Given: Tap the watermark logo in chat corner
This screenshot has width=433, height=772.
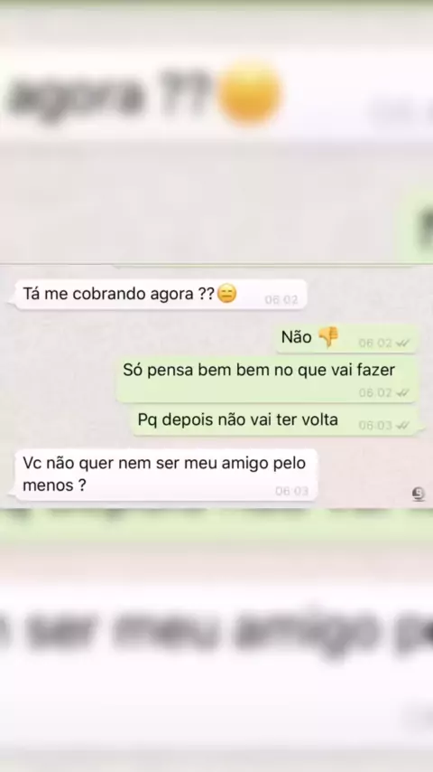Looking at the screenshot, I should click(419, 494).
